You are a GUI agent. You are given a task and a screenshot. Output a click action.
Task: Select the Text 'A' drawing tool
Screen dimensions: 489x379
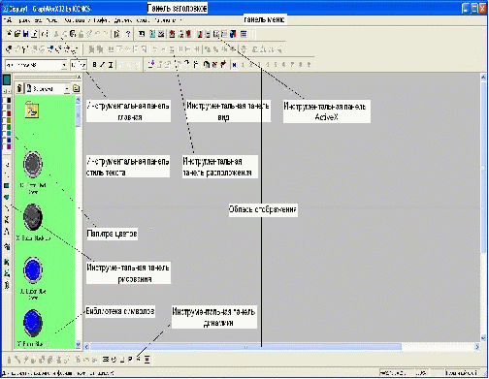point(7,232)
